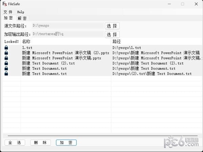Click 选择 button next to 源文件路径
Viewport: 203px width, 152px height.
point(112,26)
